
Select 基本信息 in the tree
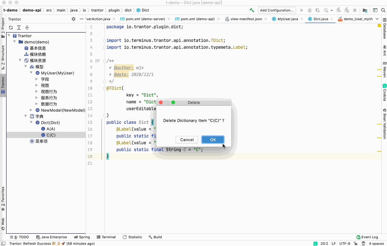point(38,48)
